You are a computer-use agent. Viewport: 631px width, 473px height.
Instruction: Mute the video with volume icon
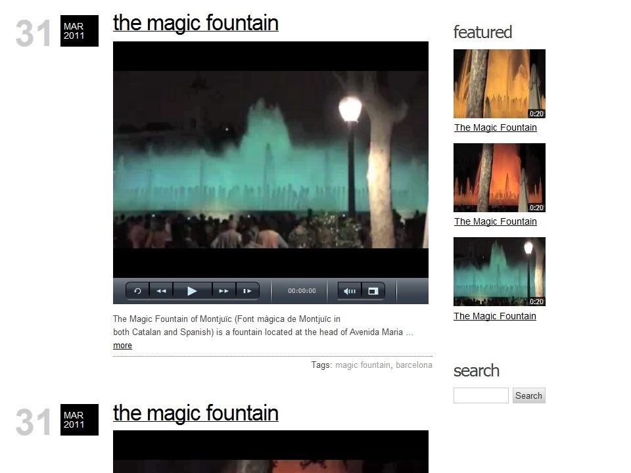[x=350, y=291]
